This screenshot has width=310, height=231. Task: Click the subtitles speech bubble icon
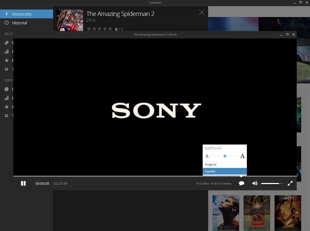click(x=241, y=183)
